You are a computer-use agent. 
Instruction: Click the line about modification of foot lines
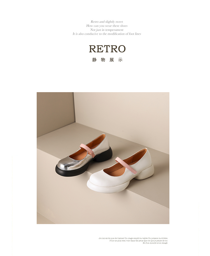tap(107, 34)
